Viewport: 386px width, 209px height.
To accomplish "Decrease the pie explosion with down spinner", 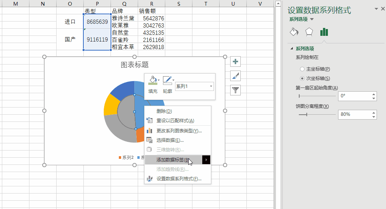I will [374, 117].
